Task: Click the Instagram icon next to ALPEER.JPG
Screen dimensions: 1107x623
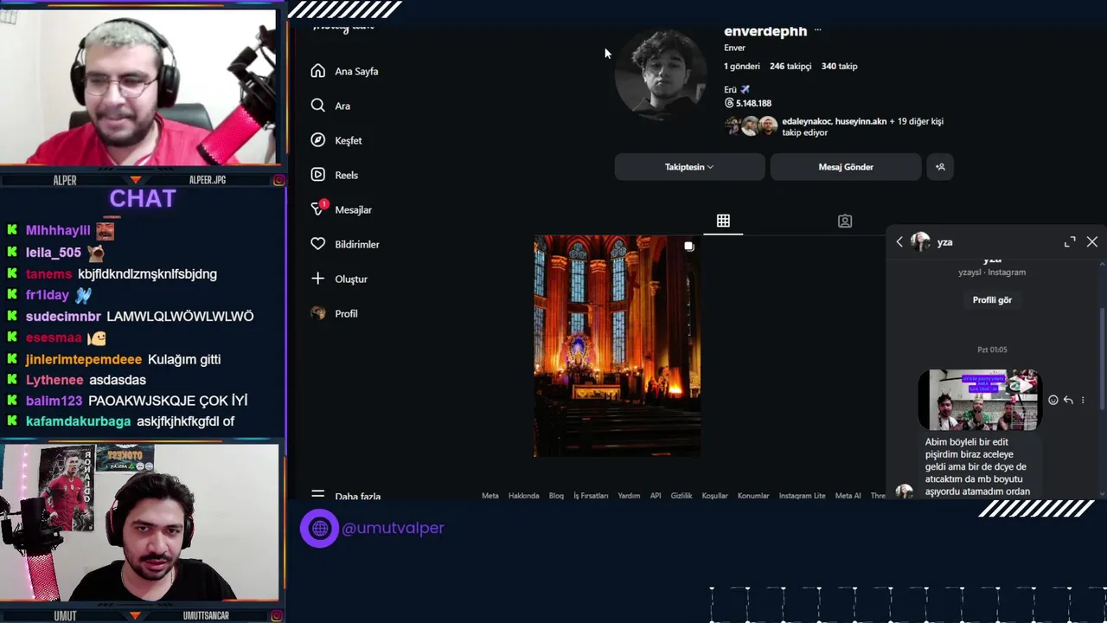Action: [x=278, y=180]
